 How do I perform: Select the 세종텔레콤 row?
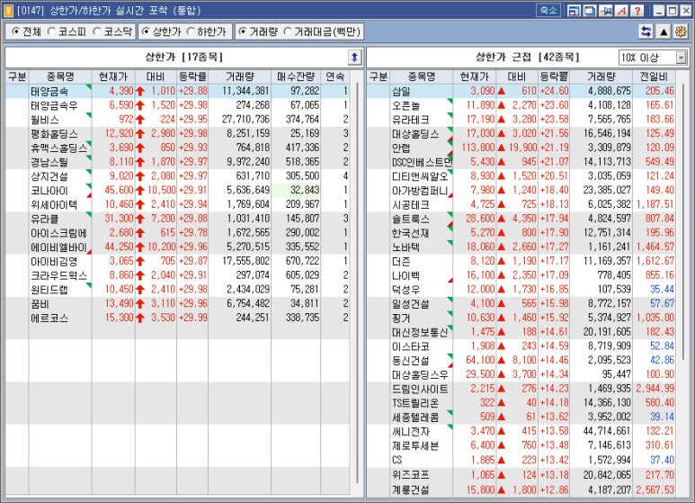[x=521, y=418]
